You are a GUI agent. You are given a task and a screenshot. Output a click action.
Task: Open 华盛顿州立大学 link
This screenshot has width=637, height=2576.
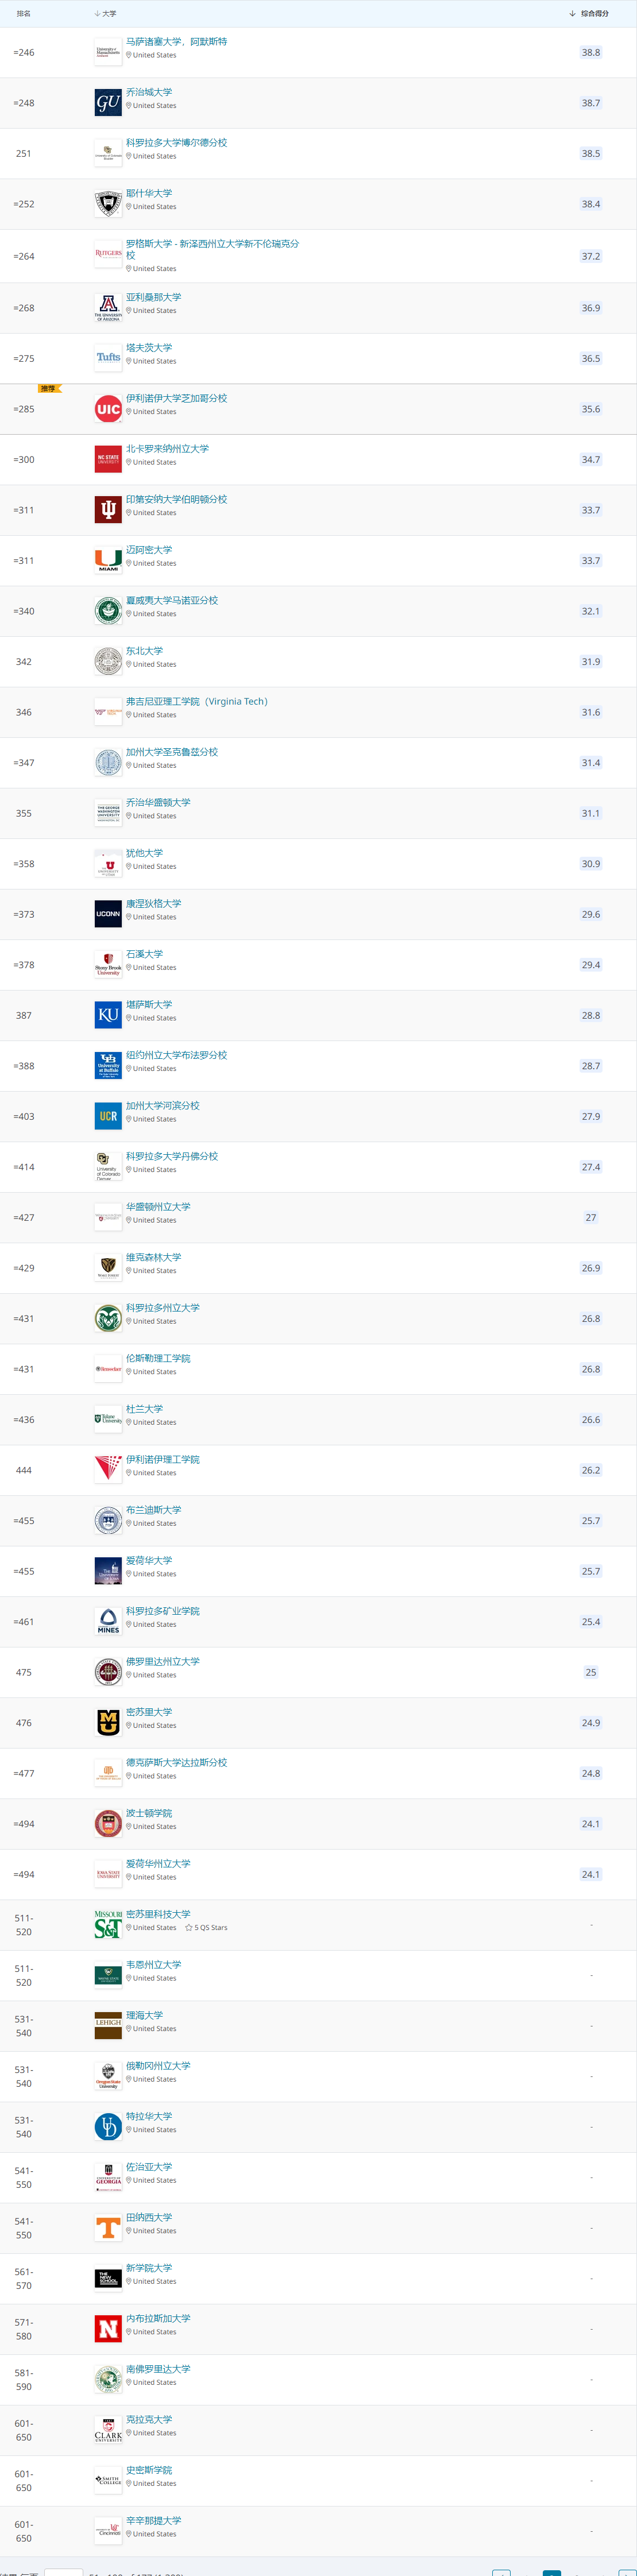coord(158,1207)
